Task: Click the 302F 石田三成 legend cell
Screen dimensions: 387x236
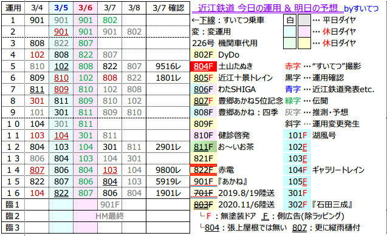Action: tap(297, 204)
